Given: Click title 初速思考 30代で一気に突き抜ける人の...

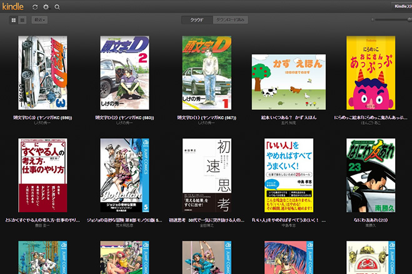Looking at the screenshot, I should [x=207, y=220].
